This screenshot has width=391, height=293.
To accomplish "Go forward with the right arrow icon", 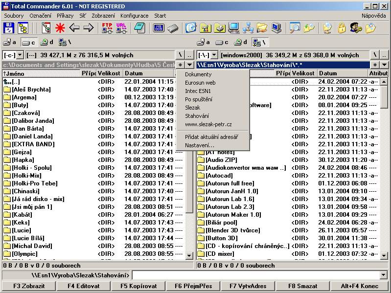I will coord(88,28).
